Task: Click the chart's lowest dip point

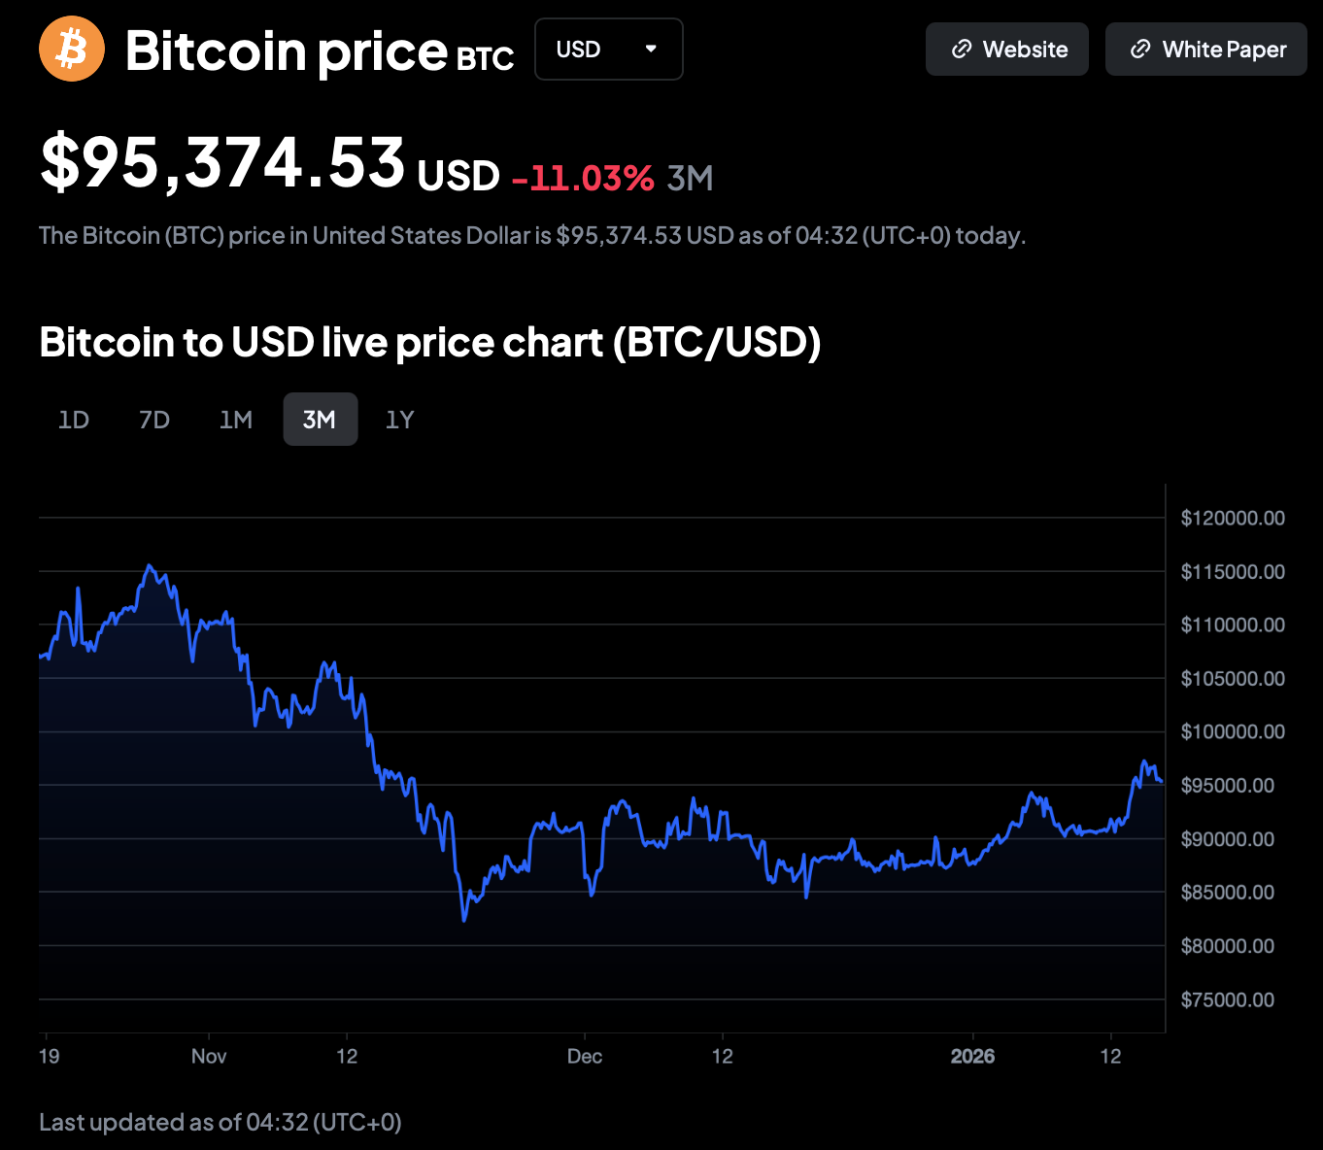Action: tap(464, 920)
